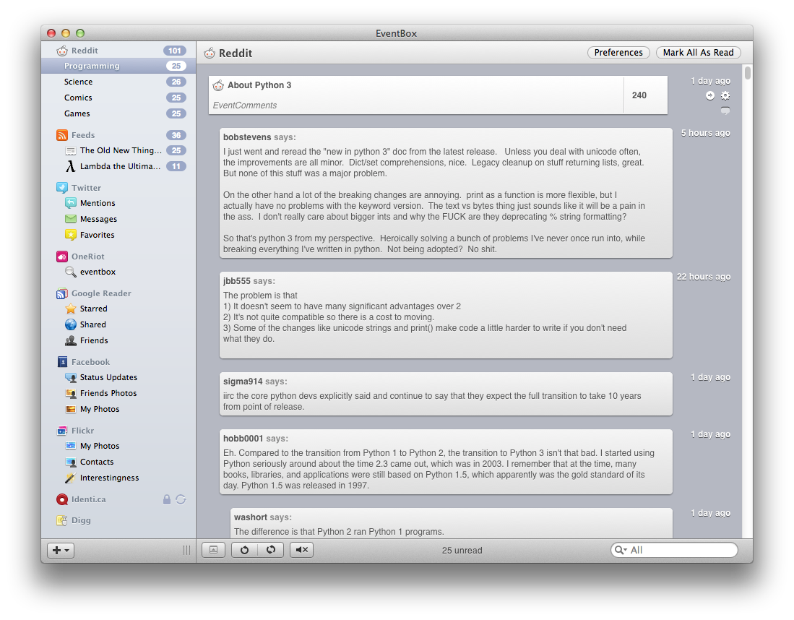The width and height of the screenshot is (794, 620).
Task: Click the arrow icon beside the post gear
Action: tap(710, 95)
